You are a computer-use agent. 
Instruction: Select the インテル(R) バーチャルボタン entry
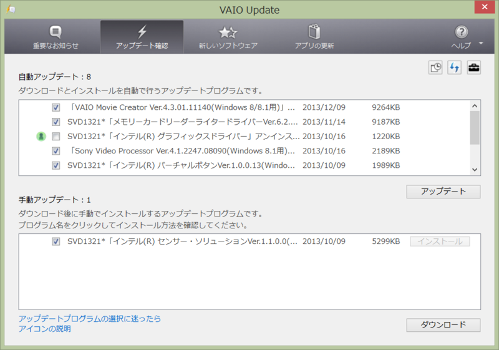click(182, 165)
